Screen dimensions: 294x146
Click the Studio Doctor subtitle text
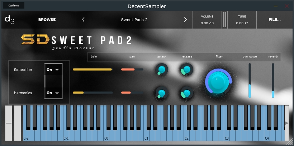(x=73, y=48)
